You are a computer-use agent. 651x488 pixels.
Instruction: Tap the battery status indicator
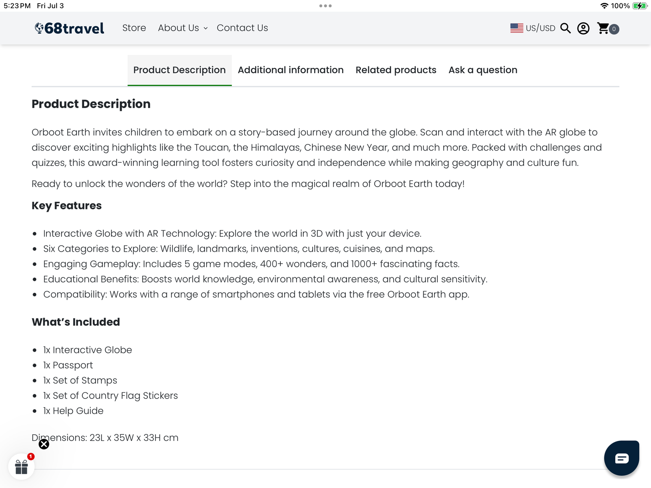coord(640,6)
